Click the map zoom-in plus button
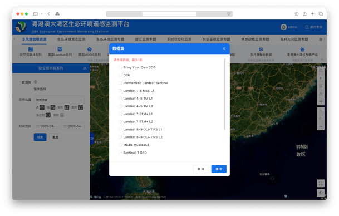Viewport: 339px width, 216px height. tap(321, 111)
